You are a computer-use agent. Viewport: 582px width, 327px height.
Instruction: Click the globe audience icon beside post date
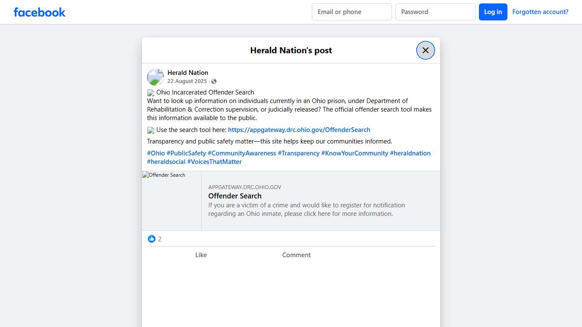click(x=213, y=81)
